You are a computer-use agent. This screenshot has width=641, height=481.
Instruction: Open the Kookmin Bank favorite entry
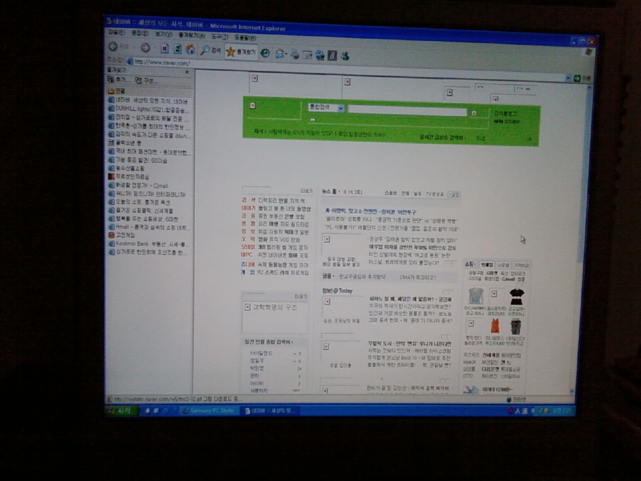tap(148, 244)
